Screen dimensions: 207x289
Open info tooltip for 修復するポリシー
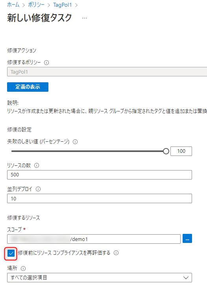[x=46, y=63]
